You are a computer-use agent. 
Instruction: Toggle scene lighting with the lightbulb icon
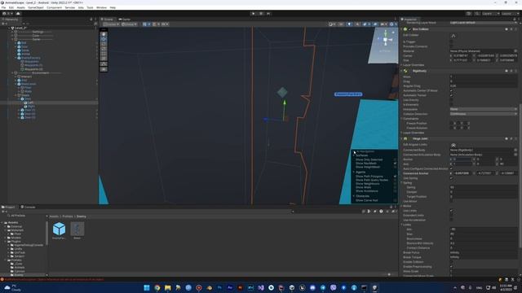click(349, 24)
